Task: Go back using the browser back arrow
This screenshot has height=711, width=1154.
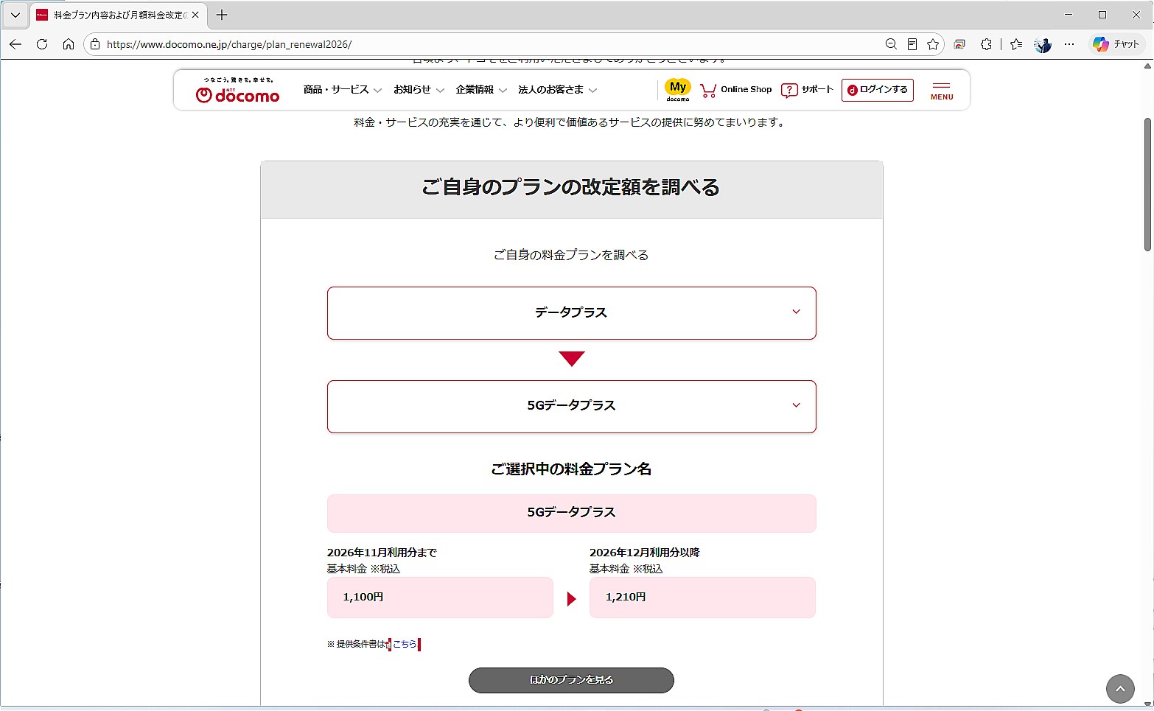Action: coord(15,44)
